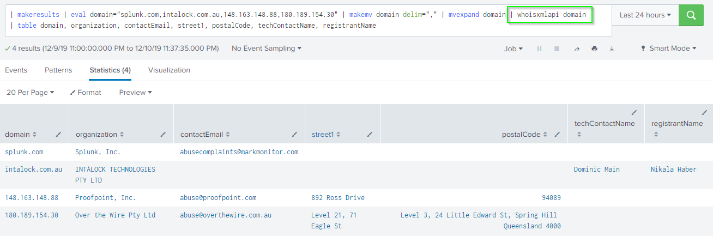Image resolution: width=713 pixels, height=242 pixels.
Task: Export results using the download icon
Action: pos(612,49)
